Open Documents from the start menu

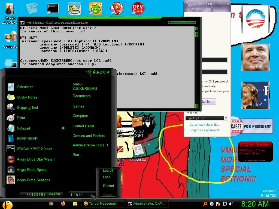coord(82,96)
